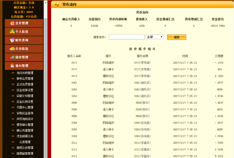Open 代理中心管理 link

tap(25, 107)
